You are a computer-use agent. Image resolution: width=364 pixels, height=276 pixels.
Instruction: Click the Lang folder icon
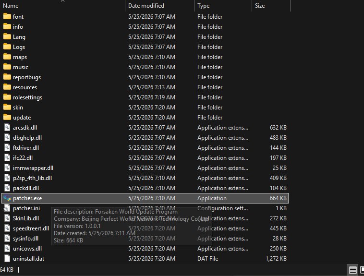point(7,36)
